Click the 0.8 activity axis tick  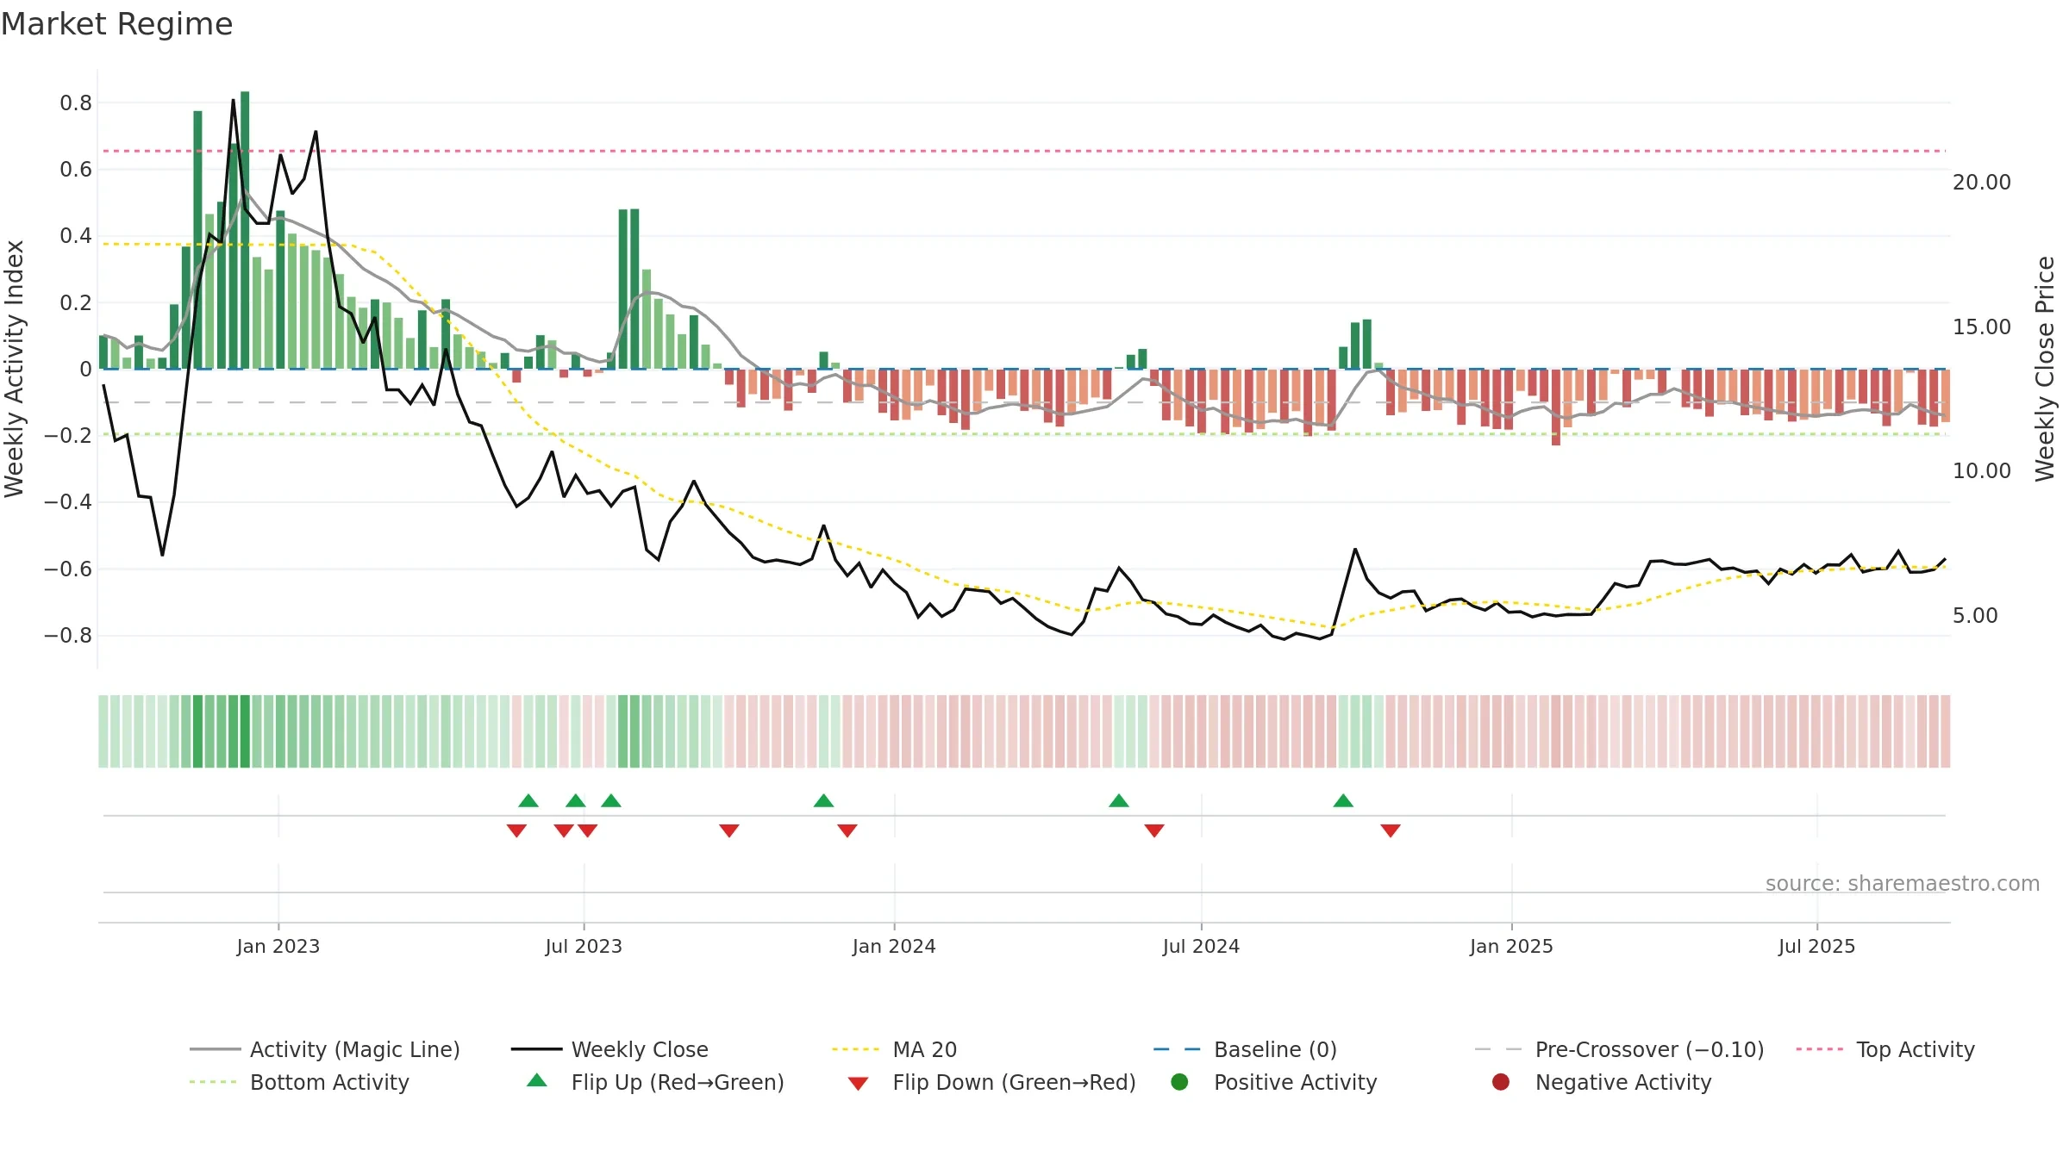click(x=76, y=103)
